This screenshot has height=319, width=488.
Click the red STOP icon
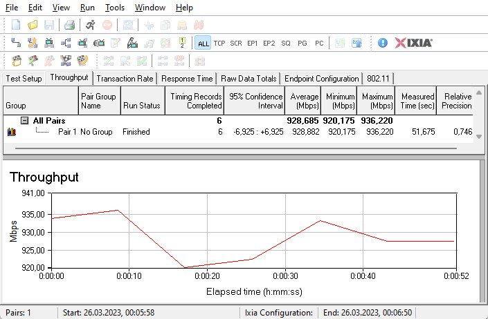[107, 25]
